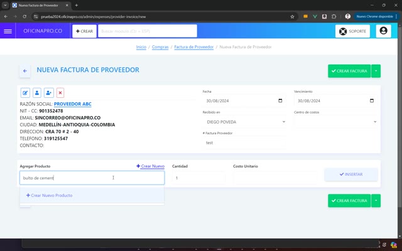Image resolution: width=402 pixels, height=251 pixels.
Task: Open the SOPORTE button
Action: tap(352, 31)
